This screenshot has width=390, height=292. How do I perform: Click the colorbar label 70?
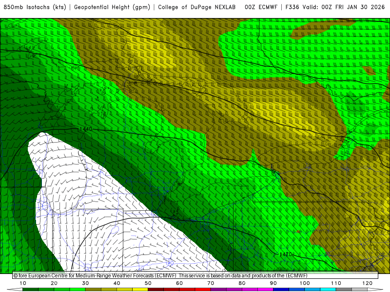tap(211, 283)
